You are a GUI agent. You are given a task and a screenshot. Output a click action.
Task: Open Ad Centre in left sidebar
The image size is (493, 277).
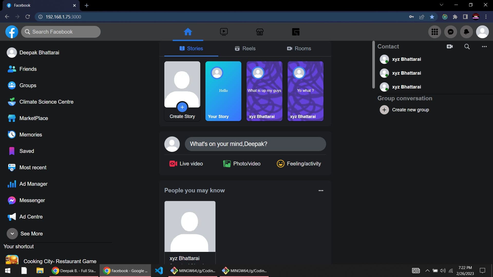coord(25,217)
